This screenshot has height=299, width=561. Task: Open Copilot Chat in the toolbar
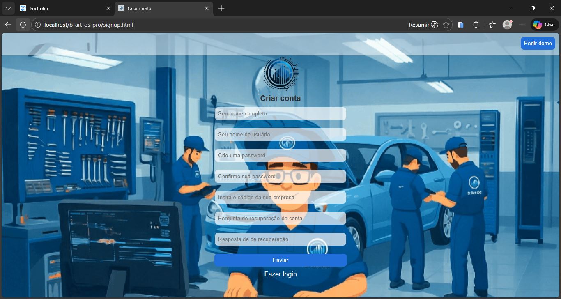point(545,25)
